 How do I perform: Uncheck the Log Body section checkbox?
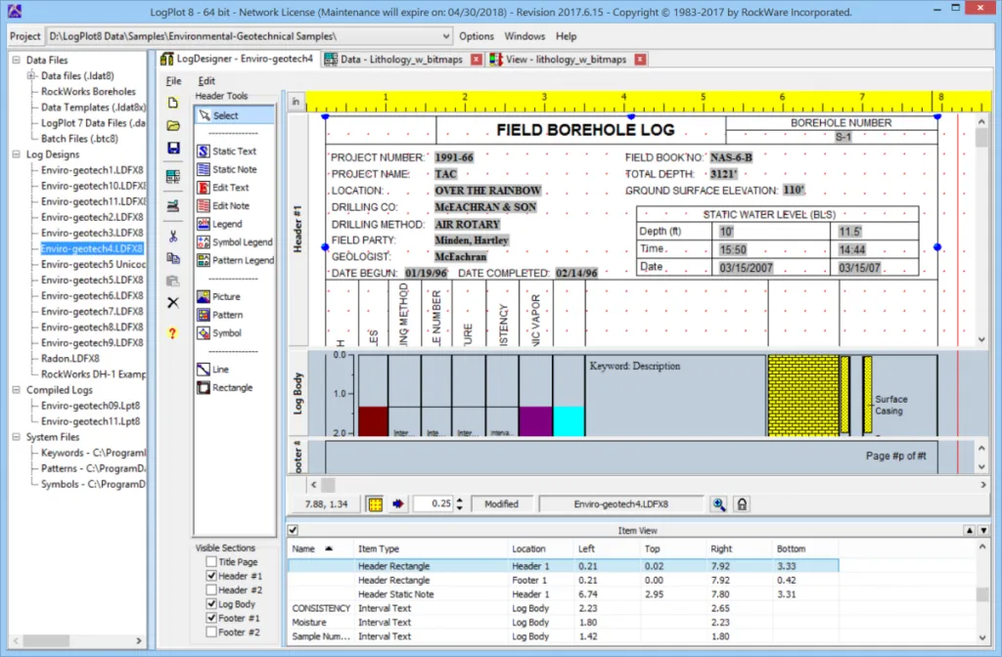[x=211, y=604]
